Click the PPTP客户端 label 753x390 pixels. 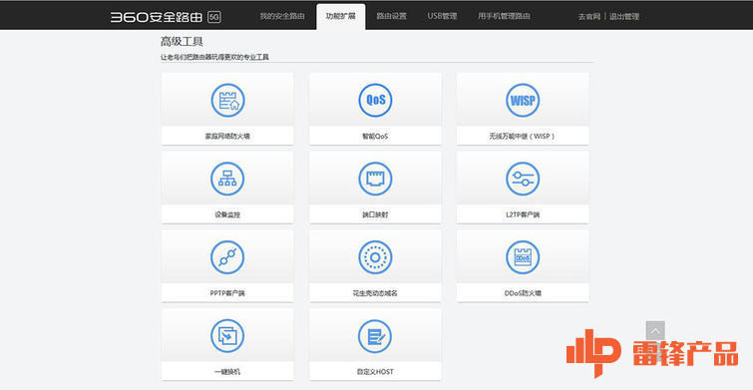tap(227, 293)
